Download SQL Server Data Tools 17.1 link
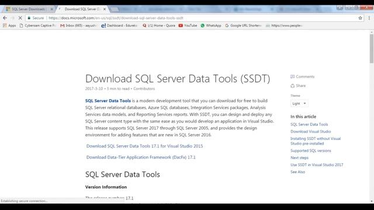The height and width of the screenshot is (210, 374). [x=144, y=146]
